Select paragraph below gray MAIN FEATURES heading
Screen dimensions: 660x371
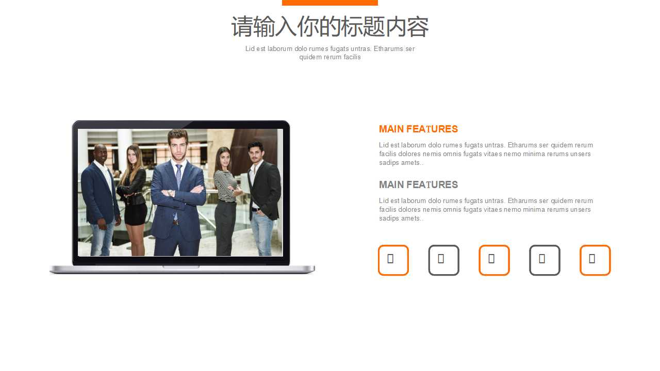[x=486, y=209]
